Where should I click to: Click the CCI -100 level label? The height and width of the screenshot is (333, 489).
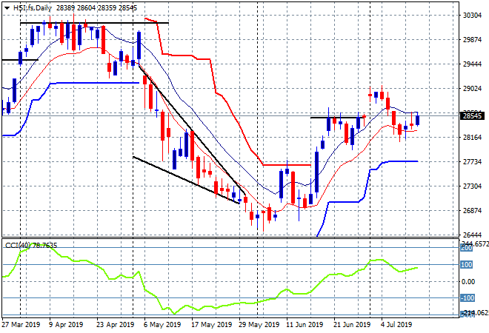coord(468,298)
